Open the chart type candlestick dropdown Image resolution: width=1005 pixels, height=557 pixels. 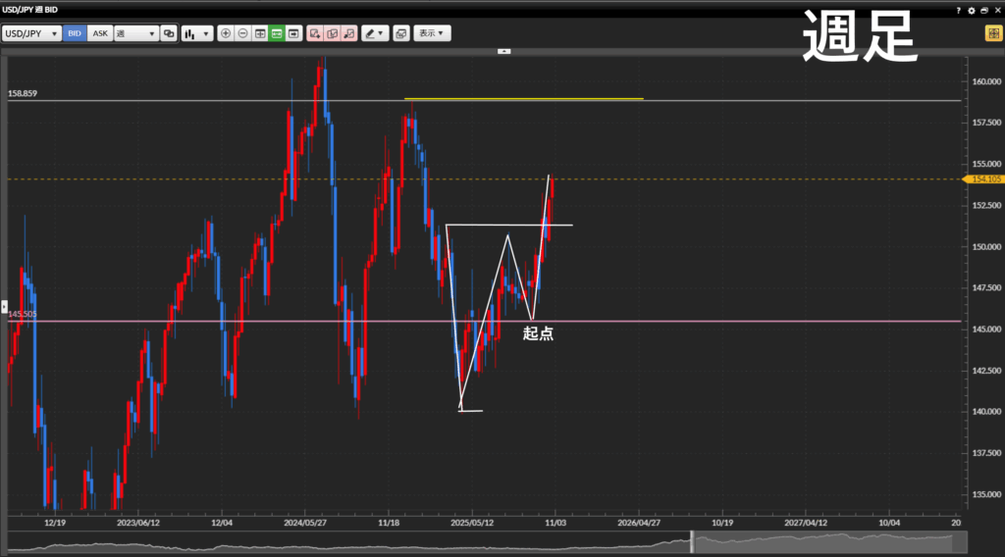(x=196, y=33)
